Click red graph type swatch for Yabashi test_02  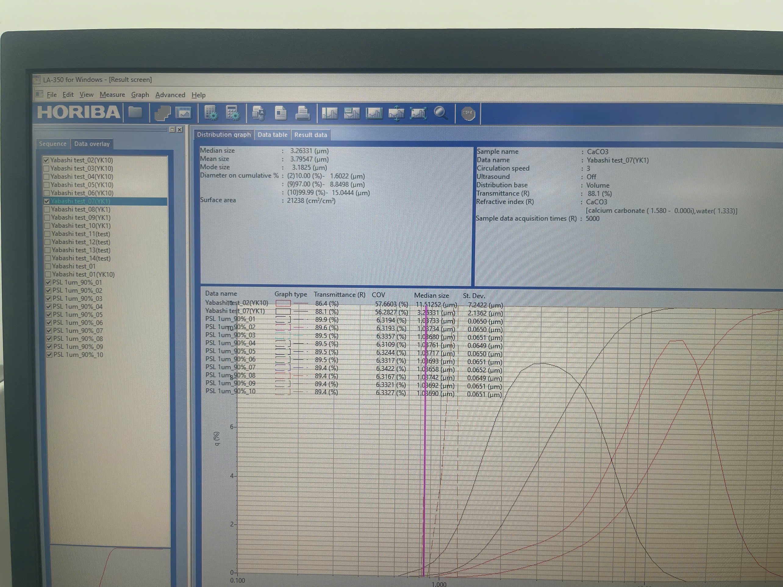283,303
